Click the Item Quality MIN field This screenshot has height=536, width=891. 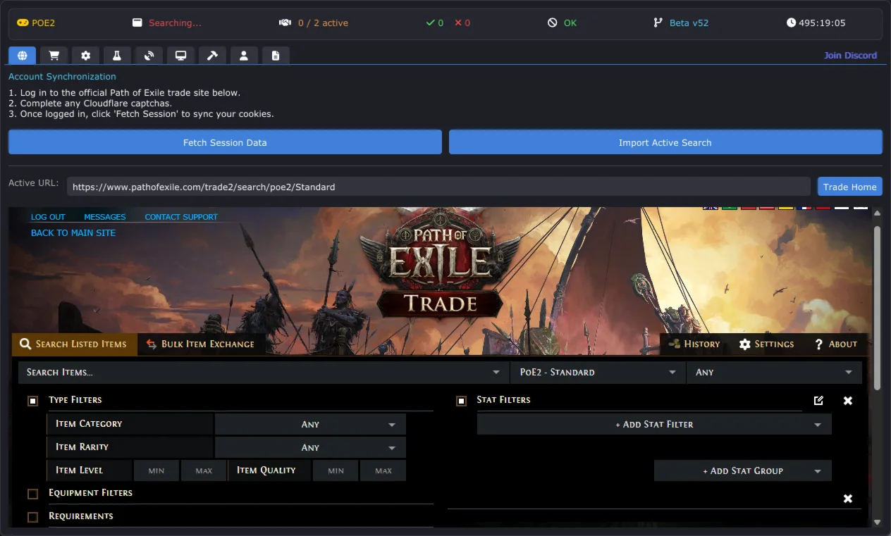[336, 470]
